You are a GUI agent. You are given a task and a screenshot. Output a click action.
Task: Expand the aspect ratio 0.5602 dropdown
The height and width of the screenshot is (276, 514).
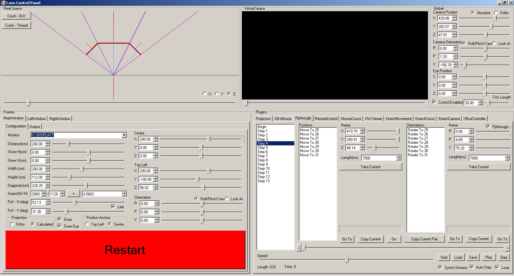[x=124, y=194]
